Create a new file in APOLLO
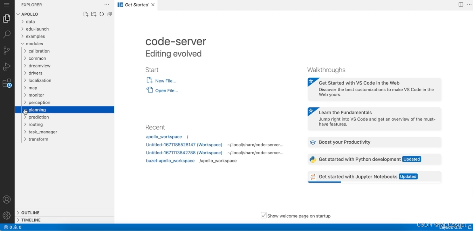Screen dimensions: 473x231 86,14
